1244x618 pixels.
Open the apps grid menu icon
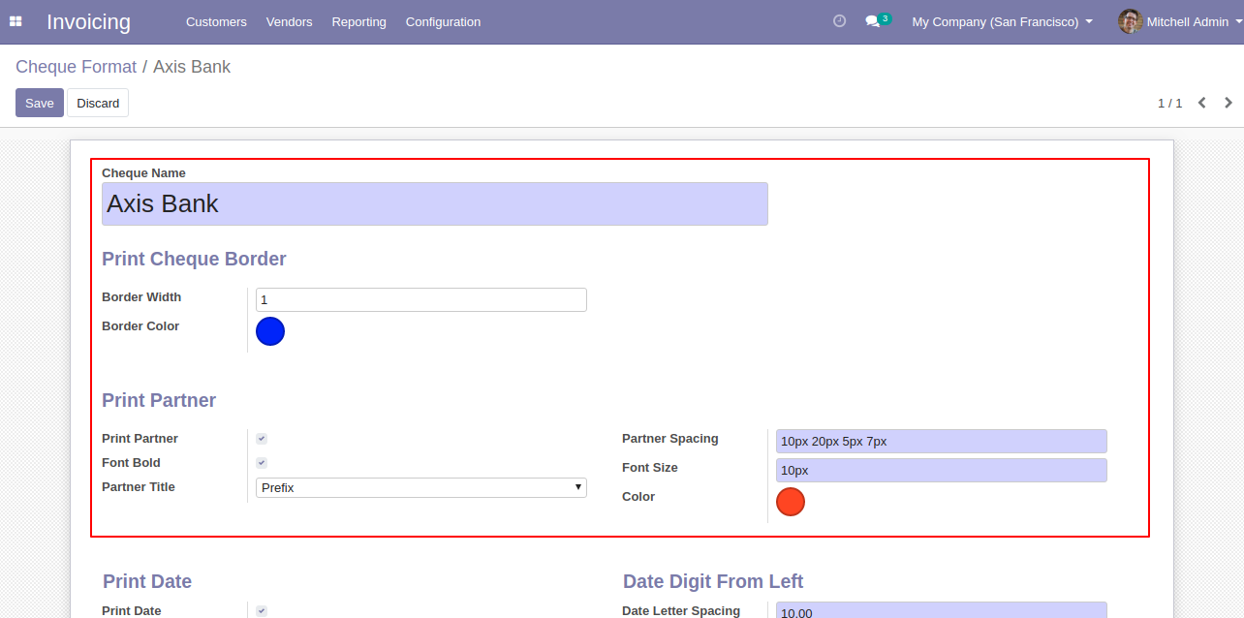point(16,21)
